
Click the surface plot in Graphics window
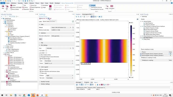pyautogui.click(x=104, y=51)
